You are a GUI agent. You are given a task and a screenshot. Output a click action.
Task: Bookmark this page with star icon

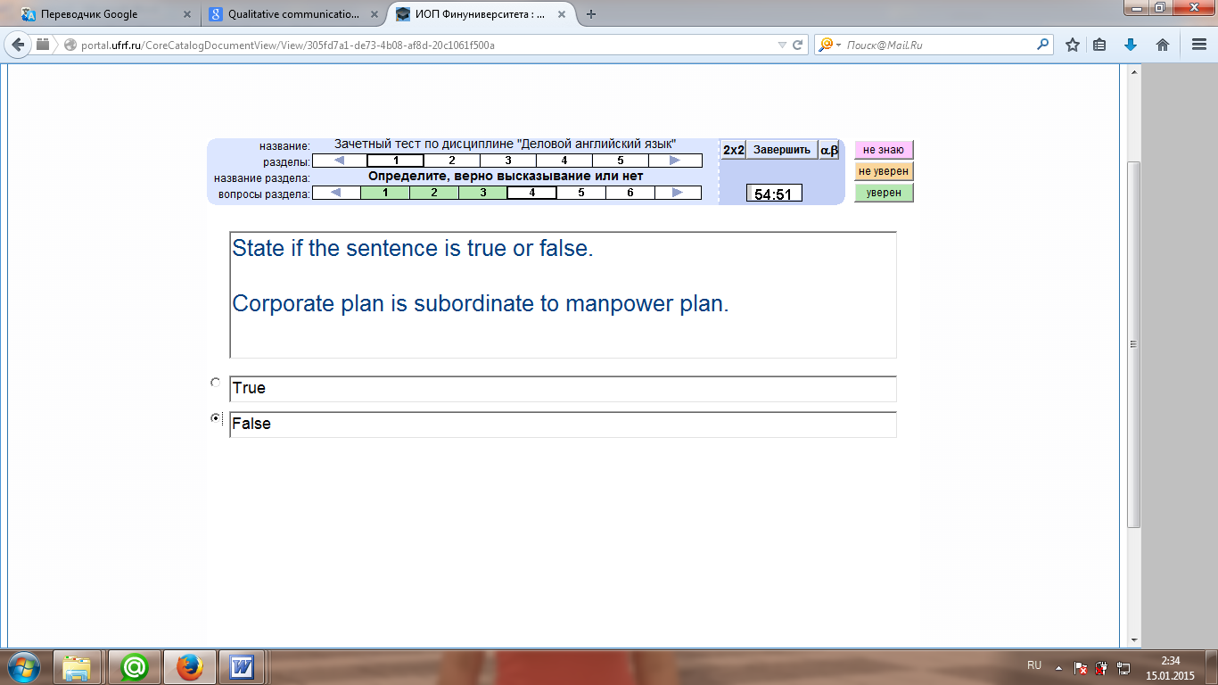[x=1073, y=45]
